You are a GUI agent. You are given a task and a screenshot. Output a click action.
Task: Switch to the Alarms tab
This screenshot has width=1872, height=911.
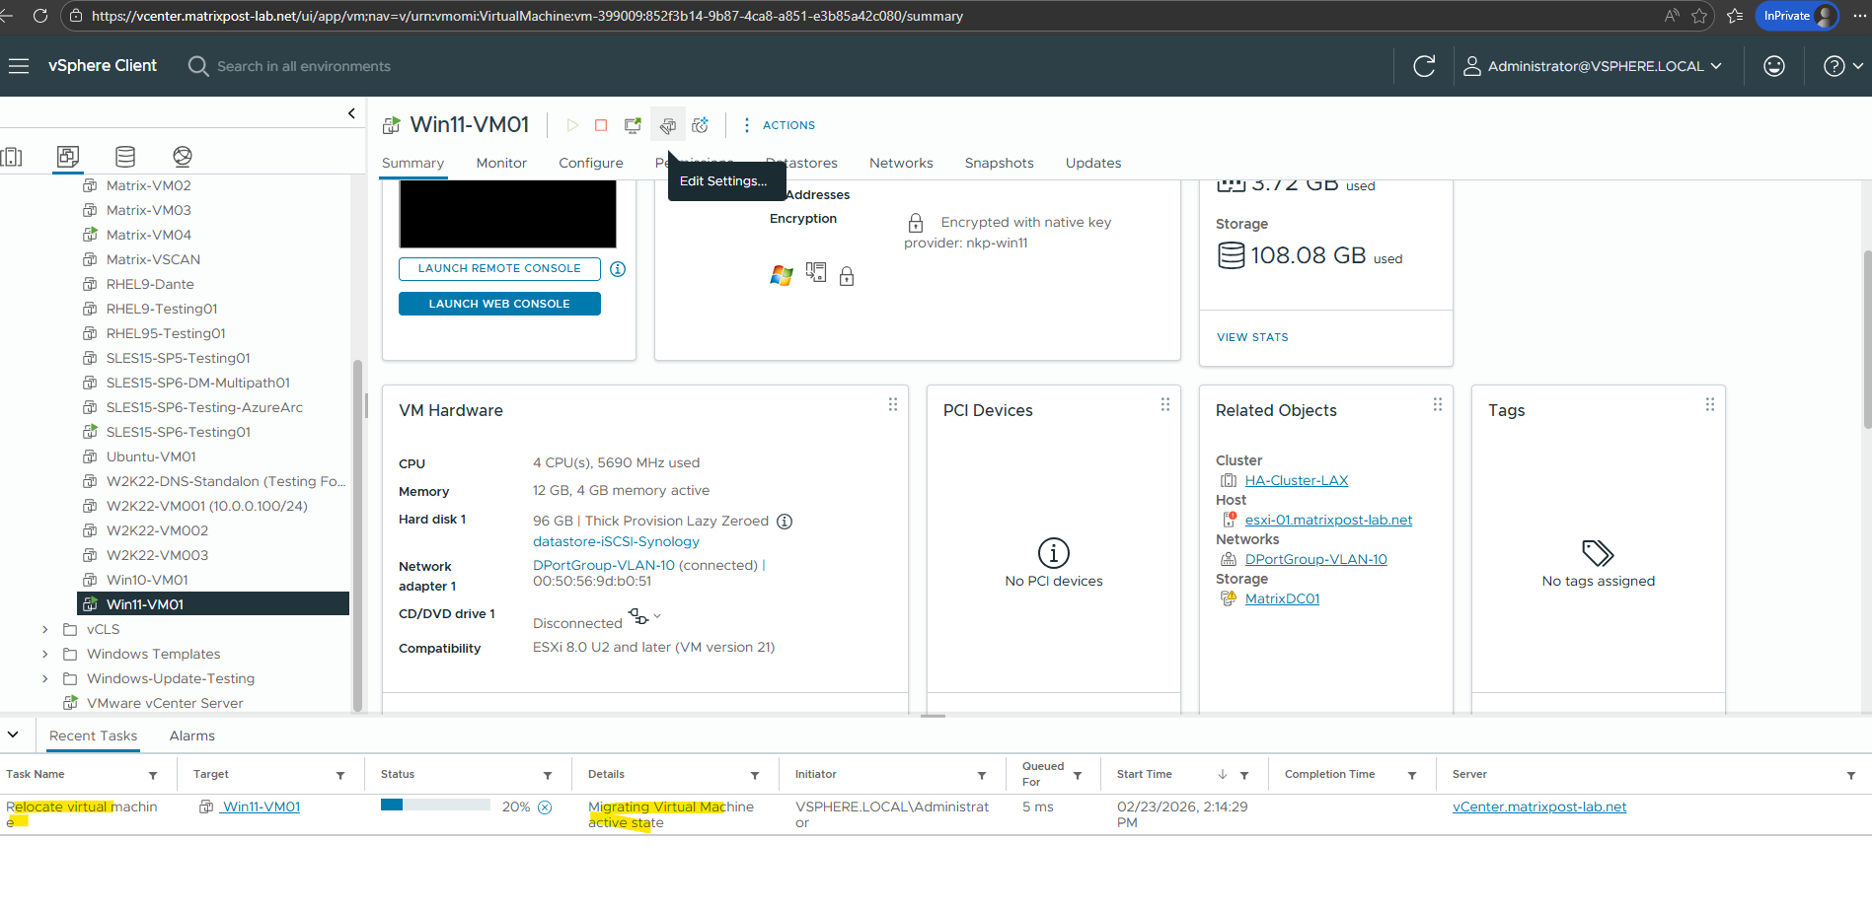coord(191,736)
